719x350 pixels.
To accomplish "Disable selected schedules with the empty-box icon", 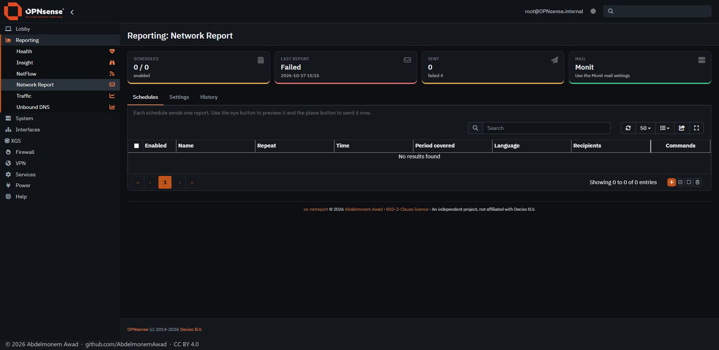I will pyautogui.click(x=689, y=182).
